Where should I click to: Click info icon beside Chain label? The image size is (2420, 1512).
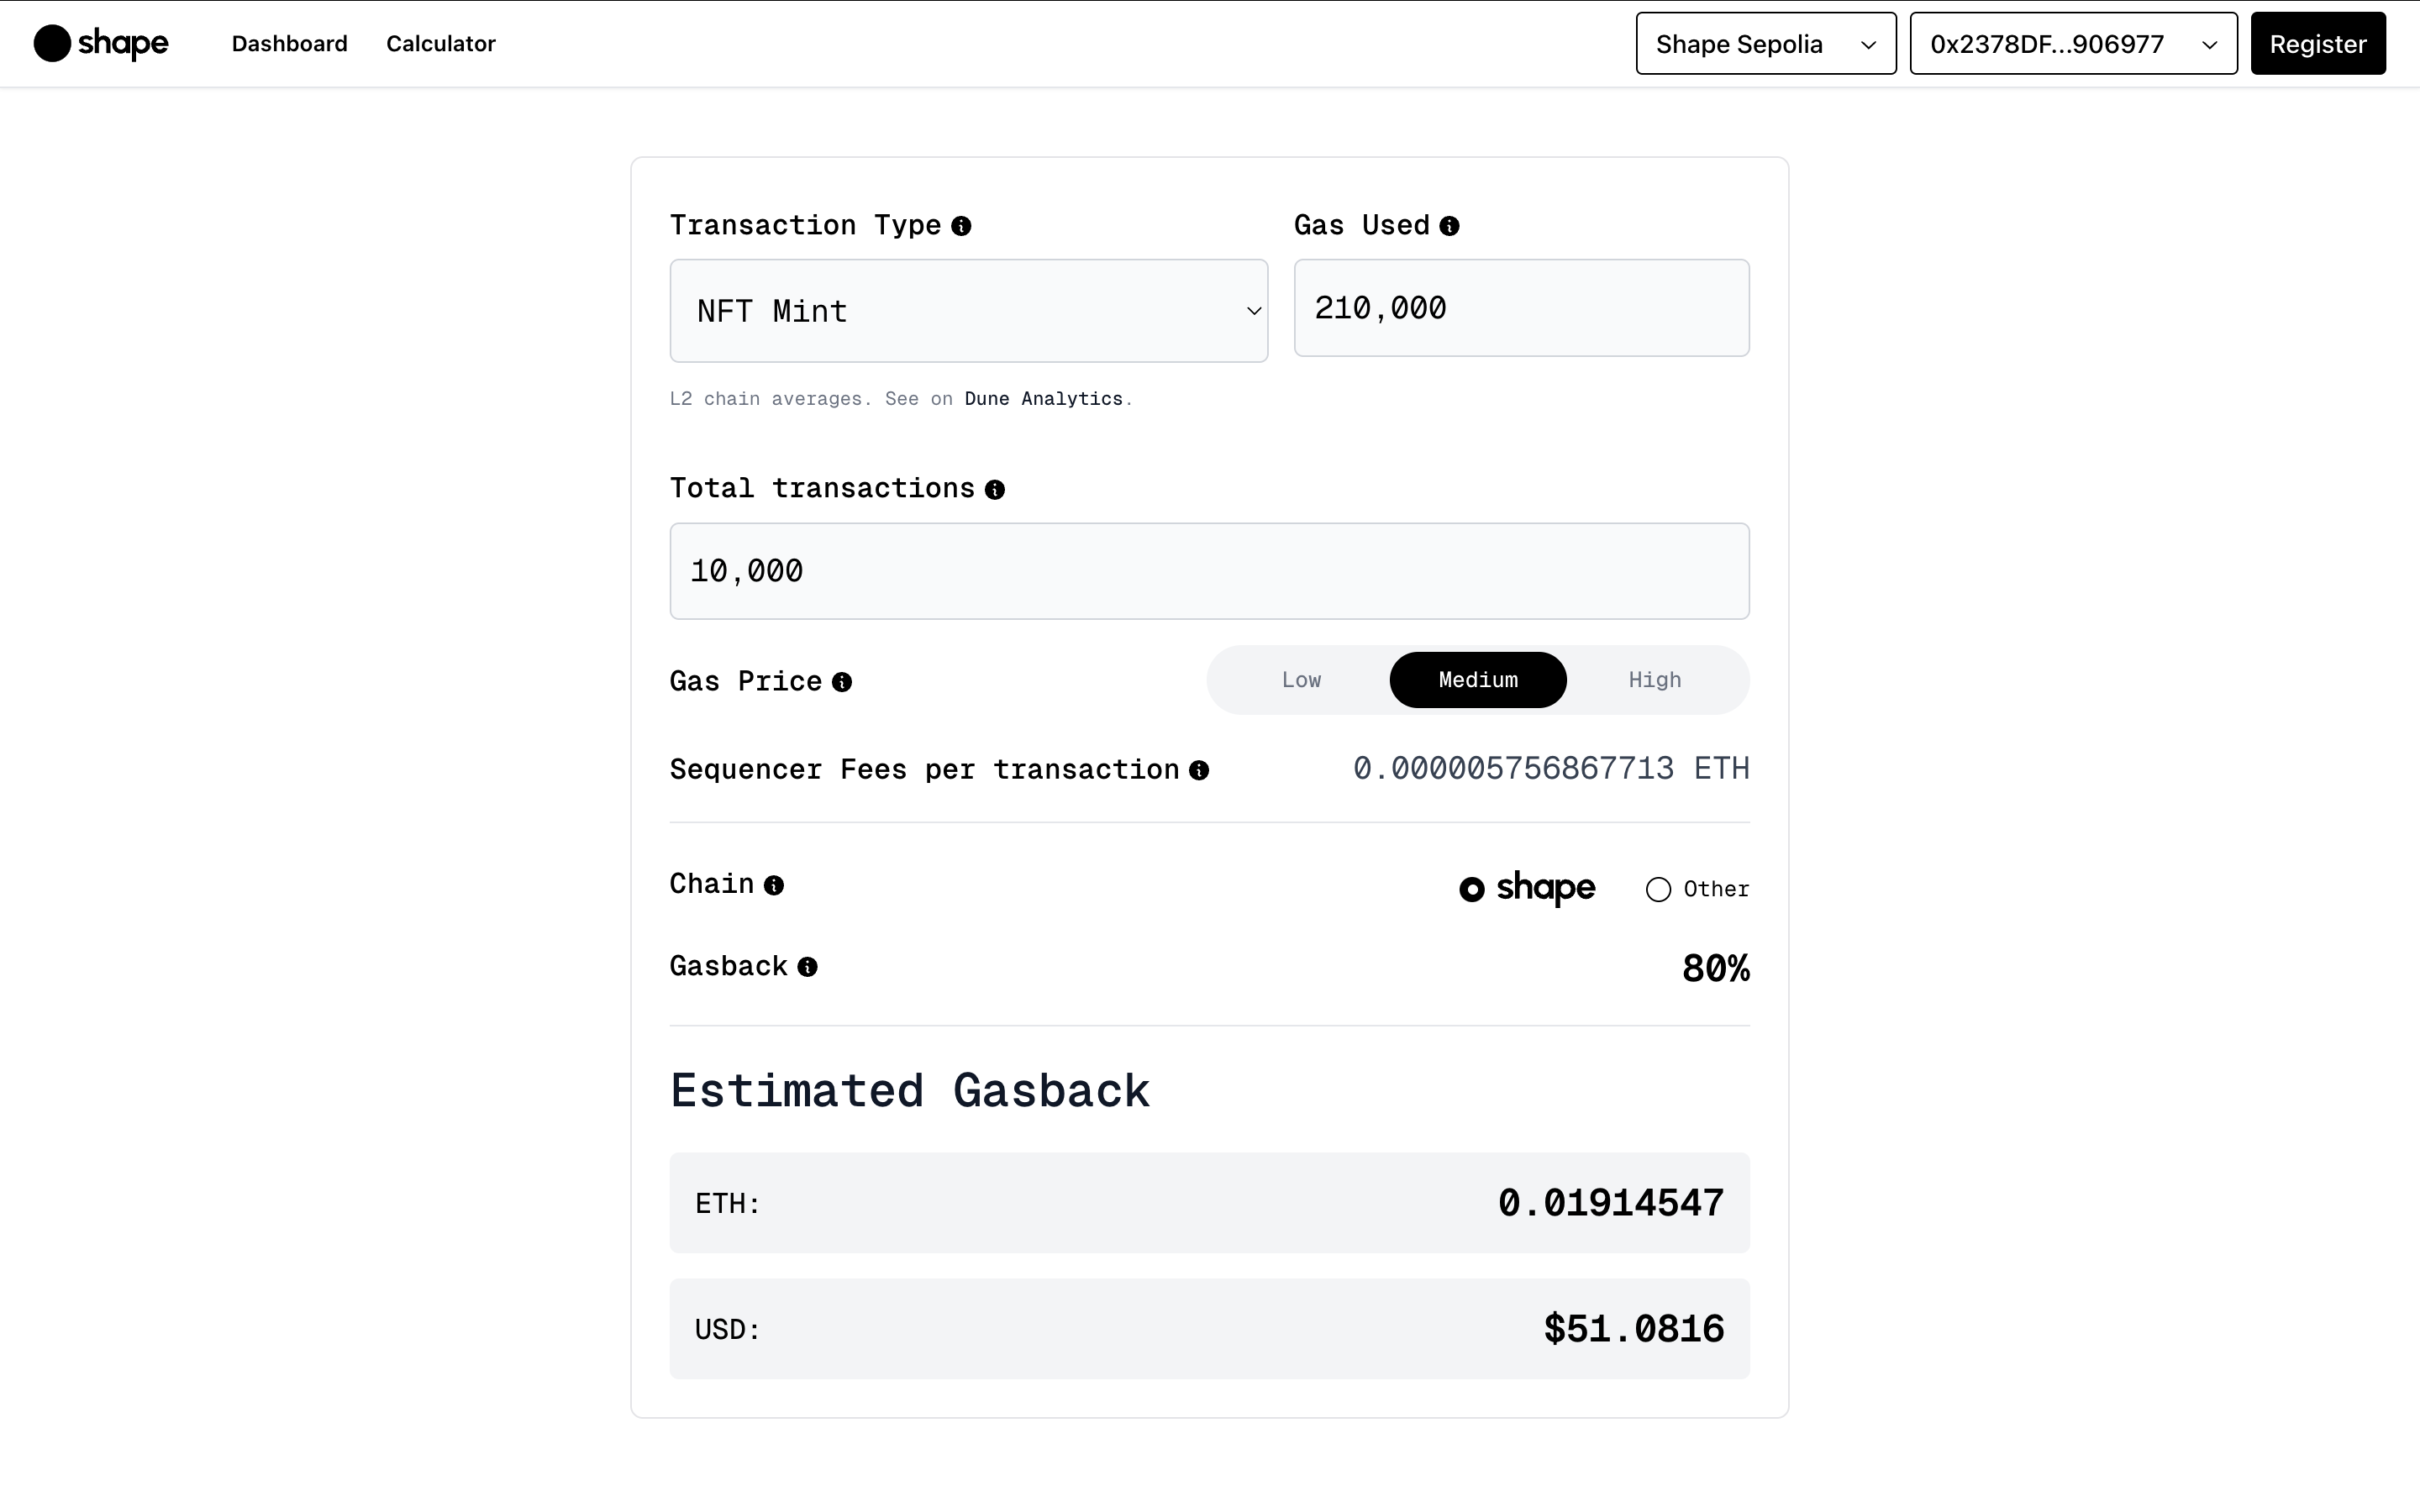pyautogui.click(x=774, y=885)
